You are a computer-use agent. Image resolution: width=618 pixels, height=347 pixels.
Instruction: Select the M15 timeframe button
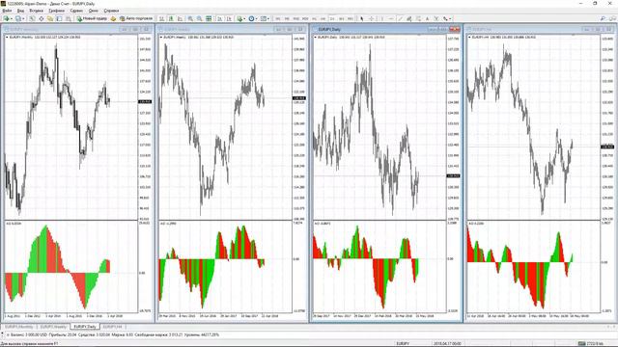296,18
